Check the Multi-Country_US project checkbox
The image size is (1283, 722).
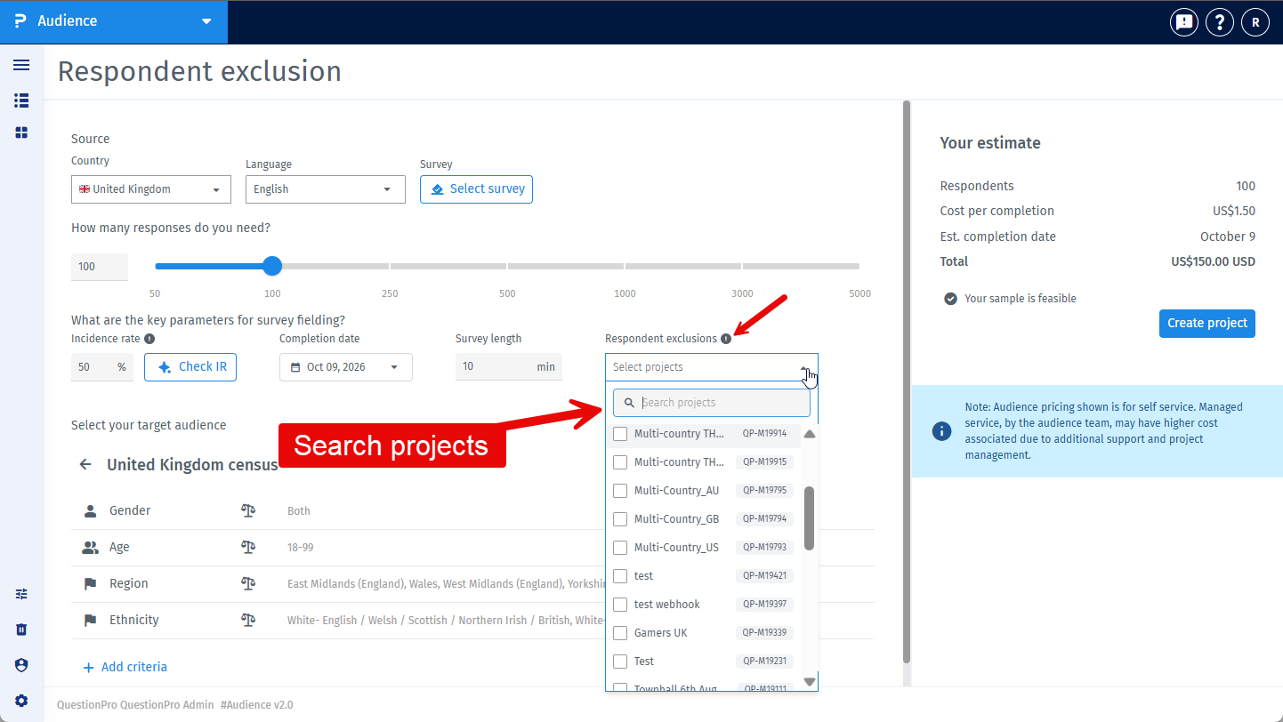pyautogui.click(x=620, y=548)
